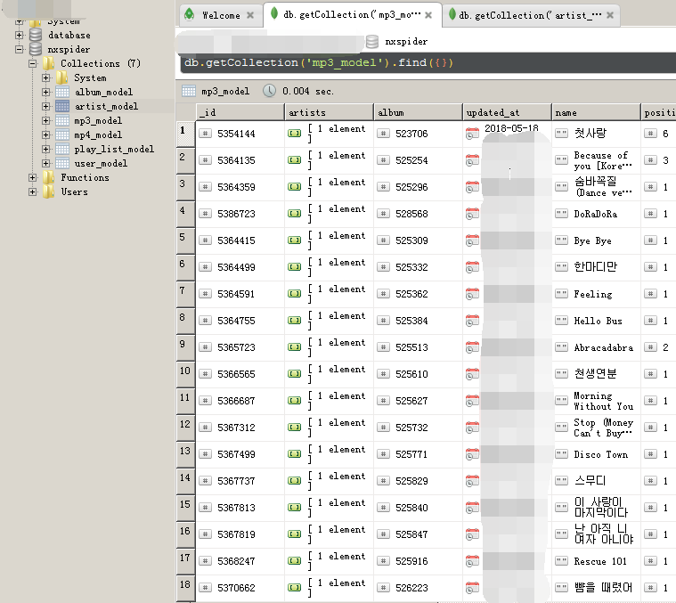Click the clock icon beside 0.004 sec.
This screenshot has height=603, width=676.
(x=270, y=91)
